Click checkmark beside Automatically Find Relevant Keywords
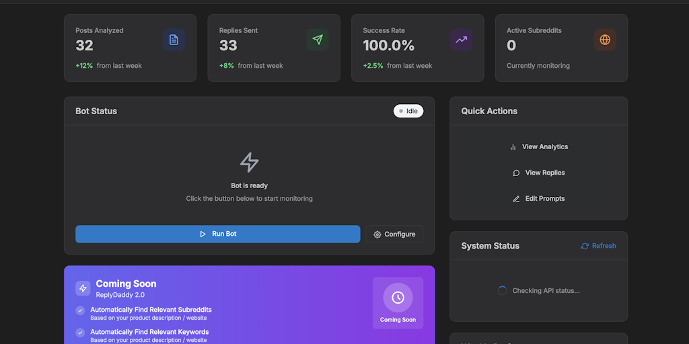This screenshot has width=689, height=344. point(81,333)
